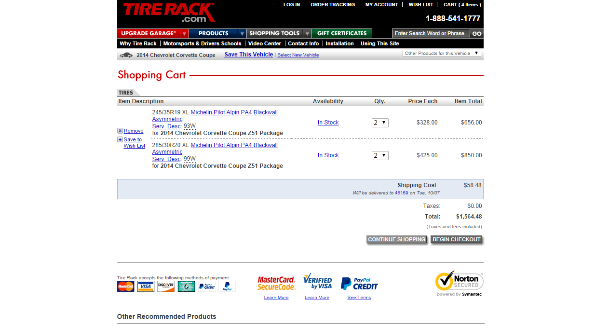View Cart (4 Items) in header
The height and width of the screenshot is (329, 609).
click(462, 5)
